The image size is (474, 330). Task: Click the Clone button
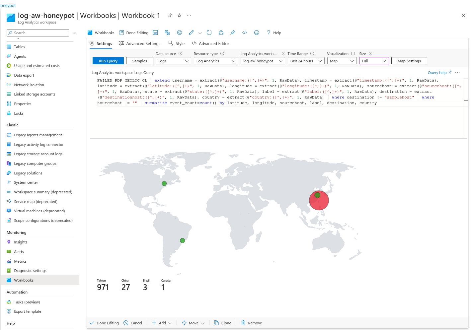[223, 323]
